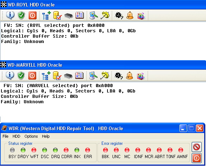The height and width of the screenshot is (166, 206).
Task: Click 'Controller Buffer Size: 0Kb' in WD-MARVELL panel
Action: 39,96
